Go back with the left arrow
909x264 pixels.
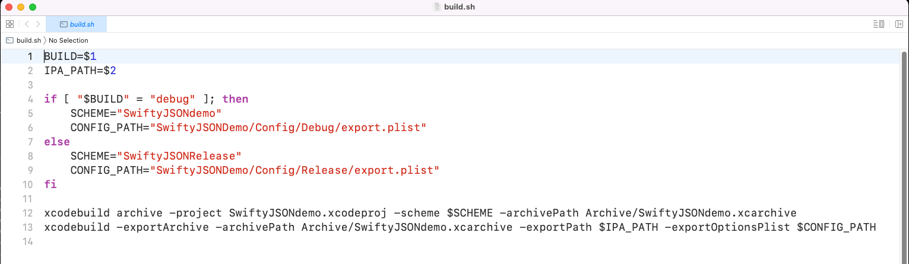[x=27, y=24]
